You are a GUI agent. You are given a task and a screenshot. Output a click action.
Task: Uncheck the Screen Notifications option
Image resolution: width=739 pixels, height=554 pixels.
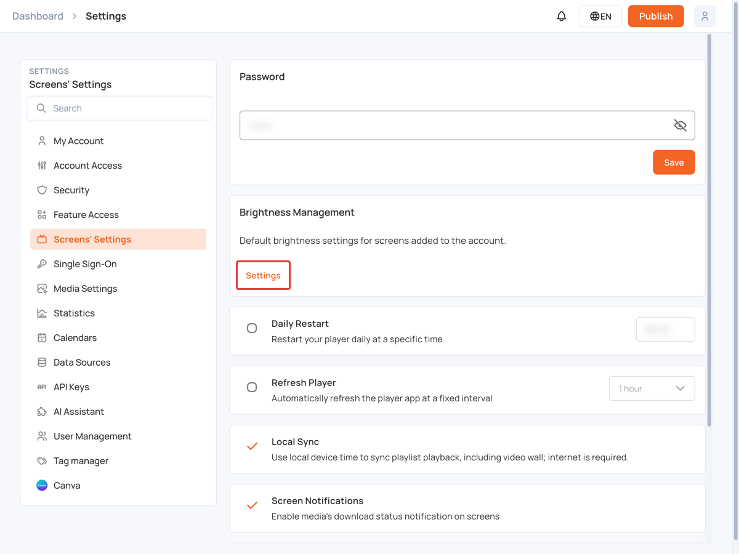coord(252,505)
